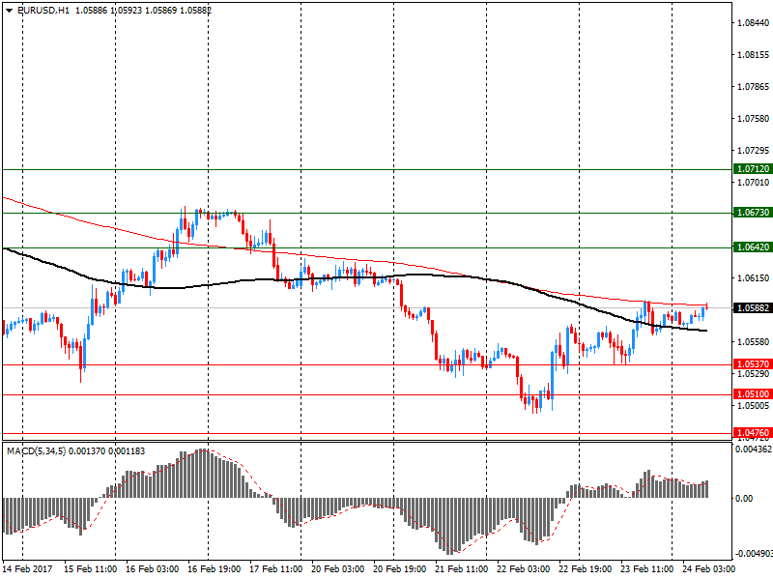Viewport: 773px width, 580px height.
Task: Click the 1.06420 green resistance level label
Action: 753,247
